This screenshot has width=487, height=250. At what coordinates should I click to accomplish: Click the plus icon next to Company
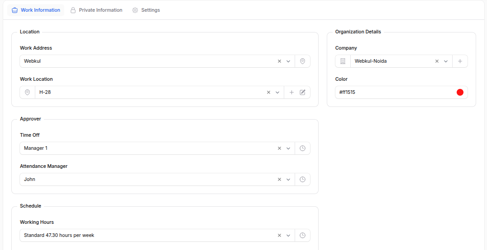coord(460,61)
